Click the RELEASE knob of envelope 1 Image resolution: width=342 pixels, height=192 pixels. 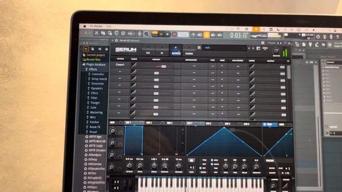pyautogui.click(x=178, y=166)
